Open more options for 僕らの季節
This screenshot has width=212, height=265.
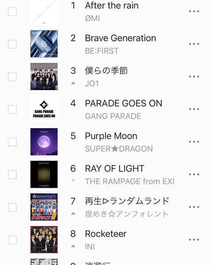pyautogui.click(x=194, y=76)
